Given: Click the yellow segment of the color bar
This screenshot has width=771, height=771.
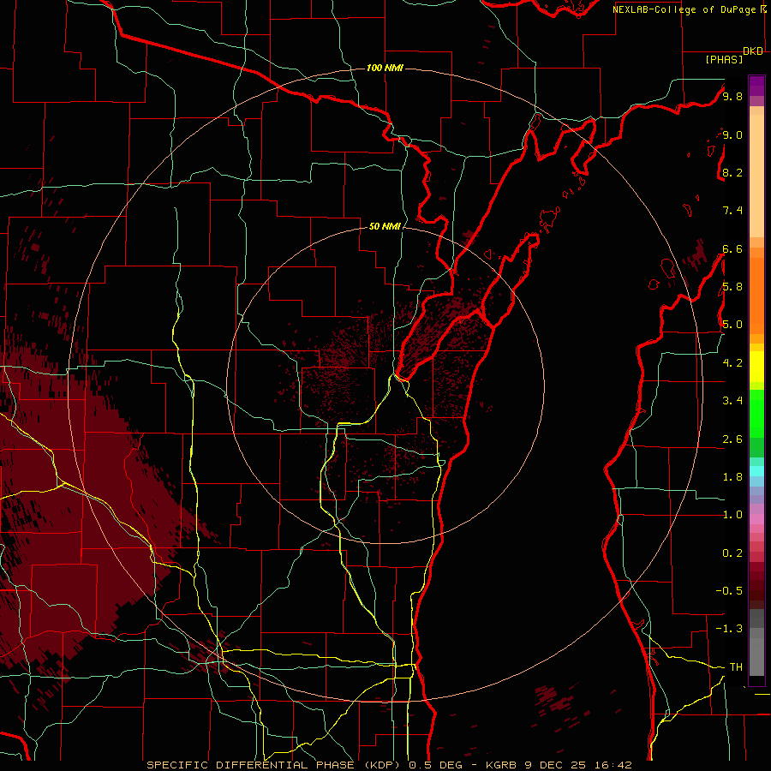Looking at the screenshot, I should pyautogui.click(x=756, y=367).
